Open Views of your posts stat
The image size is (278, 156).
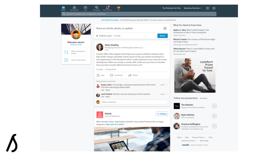(x=76, y=60)
